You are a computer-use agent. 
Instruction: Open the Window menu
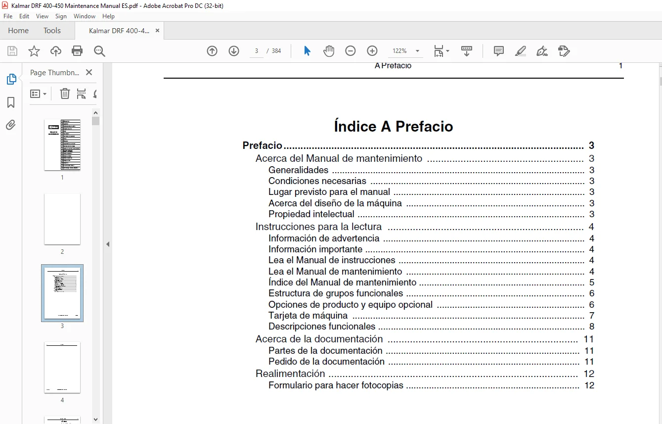pos(85,16)
